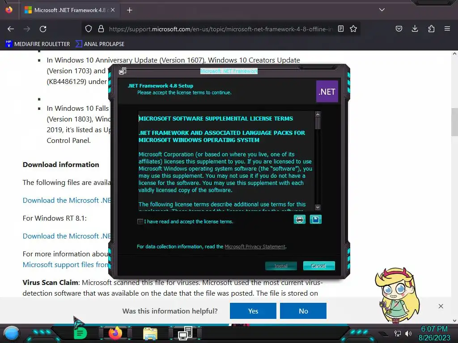The image size is (458, 343).
Task: Click the site security padlock icon
Action: click(x=101, y=29)
